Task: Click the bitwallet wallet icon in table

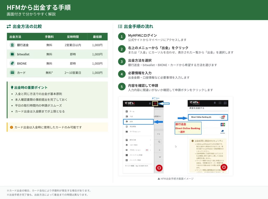Action: coord(12,54)
